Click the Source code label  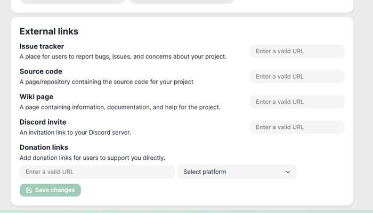coord(41,71)
